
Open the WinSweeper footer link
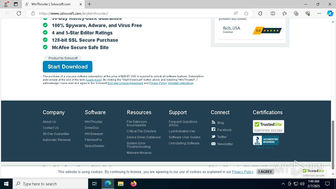(94, 134)
